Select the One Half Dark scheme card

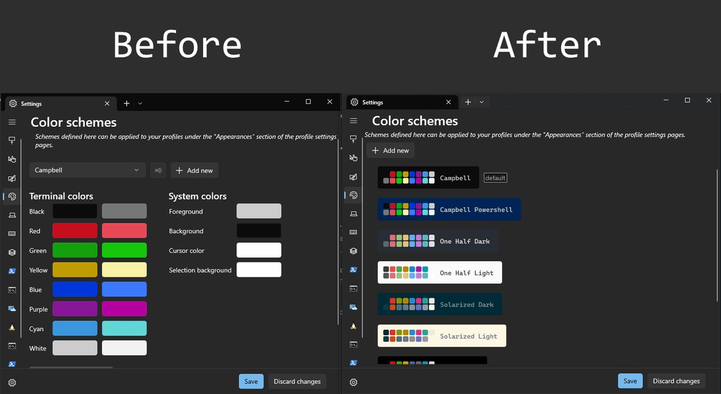coord(438,241)
